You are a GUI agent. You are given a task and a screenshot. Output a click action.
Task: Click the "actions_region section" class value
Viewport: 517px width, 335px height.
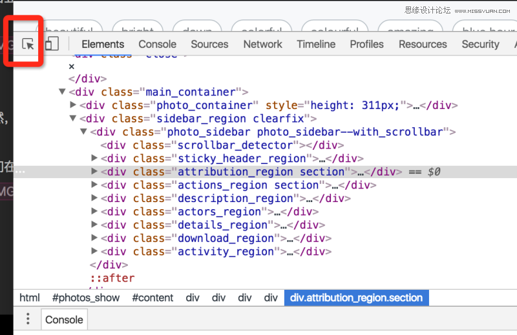coord(248,185)
